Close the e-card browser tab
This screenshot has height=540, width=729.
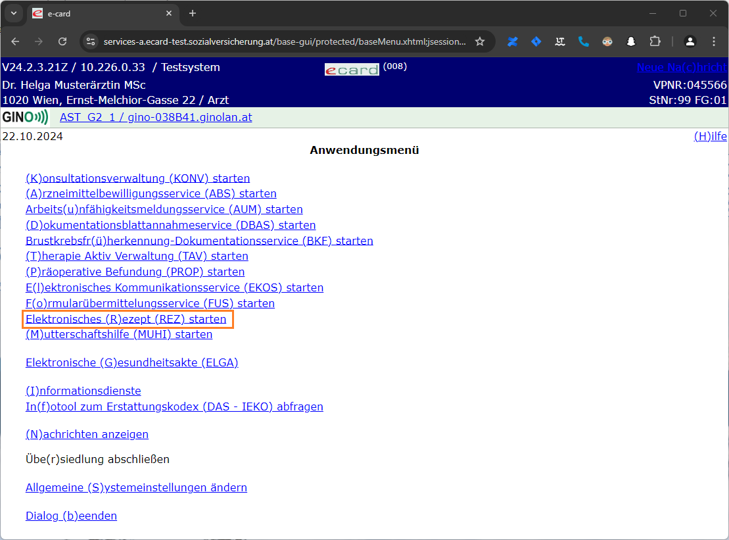click(169, 13)
